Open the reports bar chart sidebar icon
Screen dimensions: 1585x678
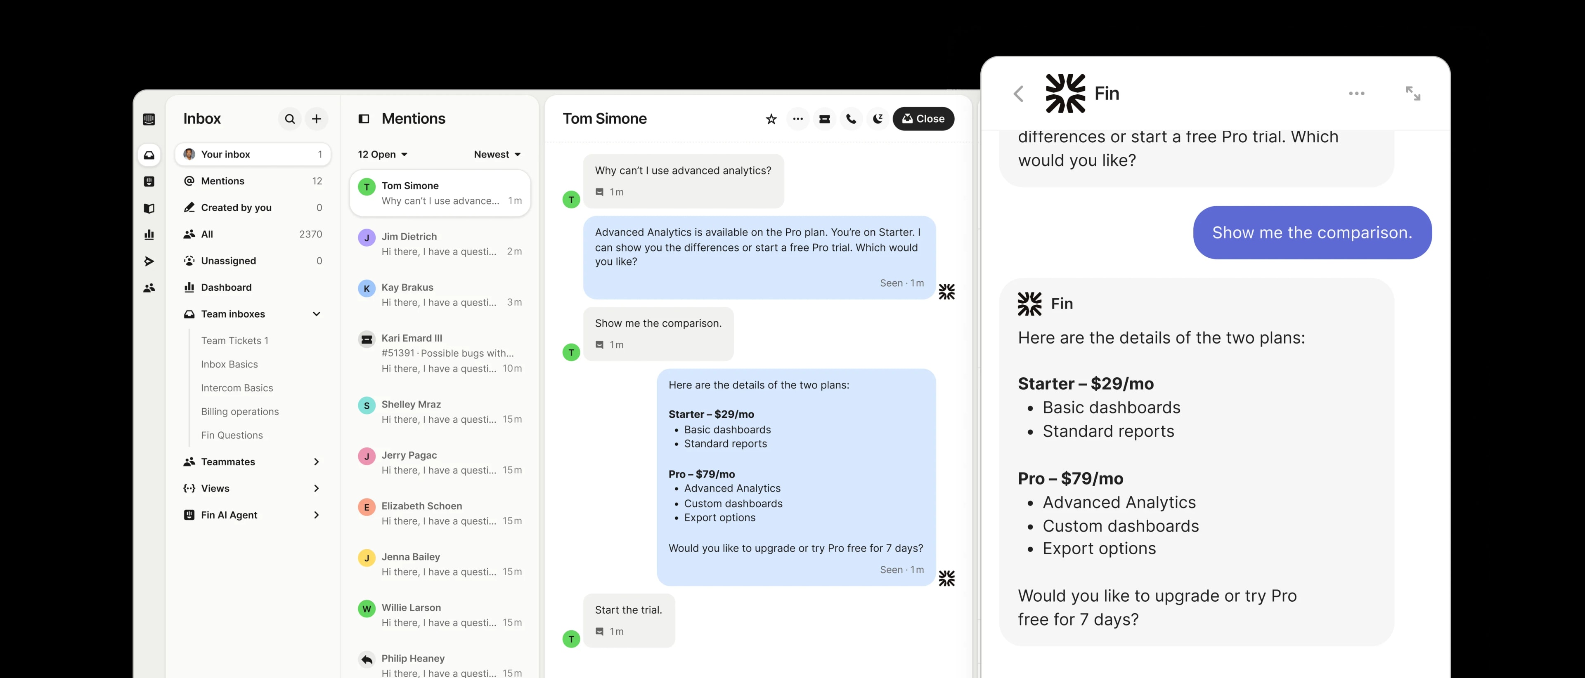tap(149, 234)
